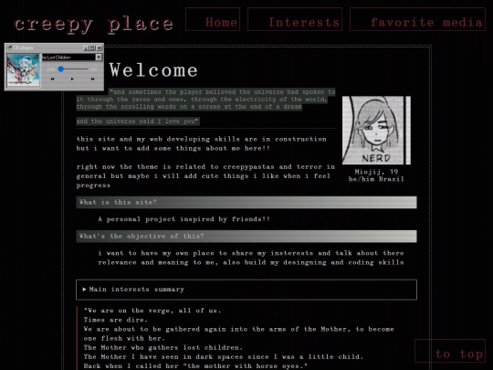The image size is (493, 370).
Task: Click the CD player seek slider
Action: pos(72,69)
